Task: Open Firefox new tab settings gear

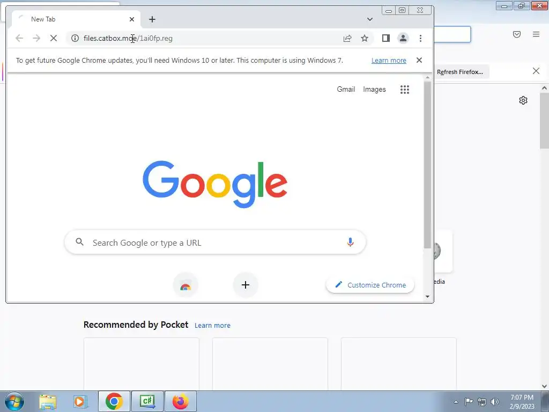Action: (523, 100)
